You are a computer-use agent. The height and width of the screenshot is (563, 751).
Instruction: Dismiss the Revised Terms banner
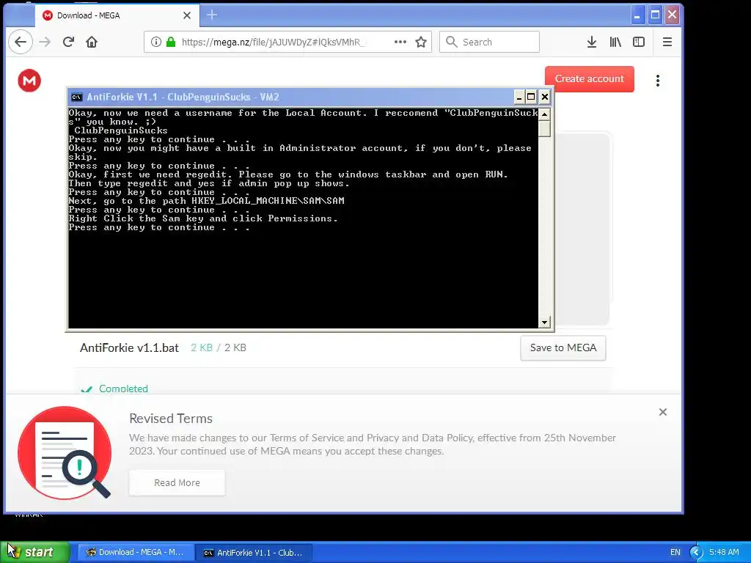(662, 412)
